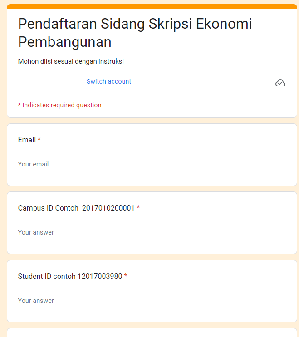Select the Student ID answer field
This screenshot has height=337, width=299.
point(85,301)
